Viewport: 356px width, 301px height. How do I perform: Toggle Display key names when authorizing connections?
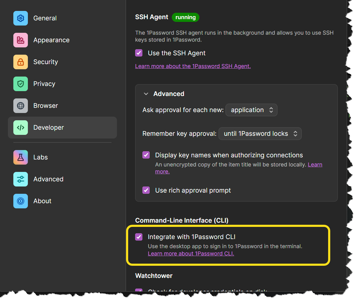click(x=146, y=155)
